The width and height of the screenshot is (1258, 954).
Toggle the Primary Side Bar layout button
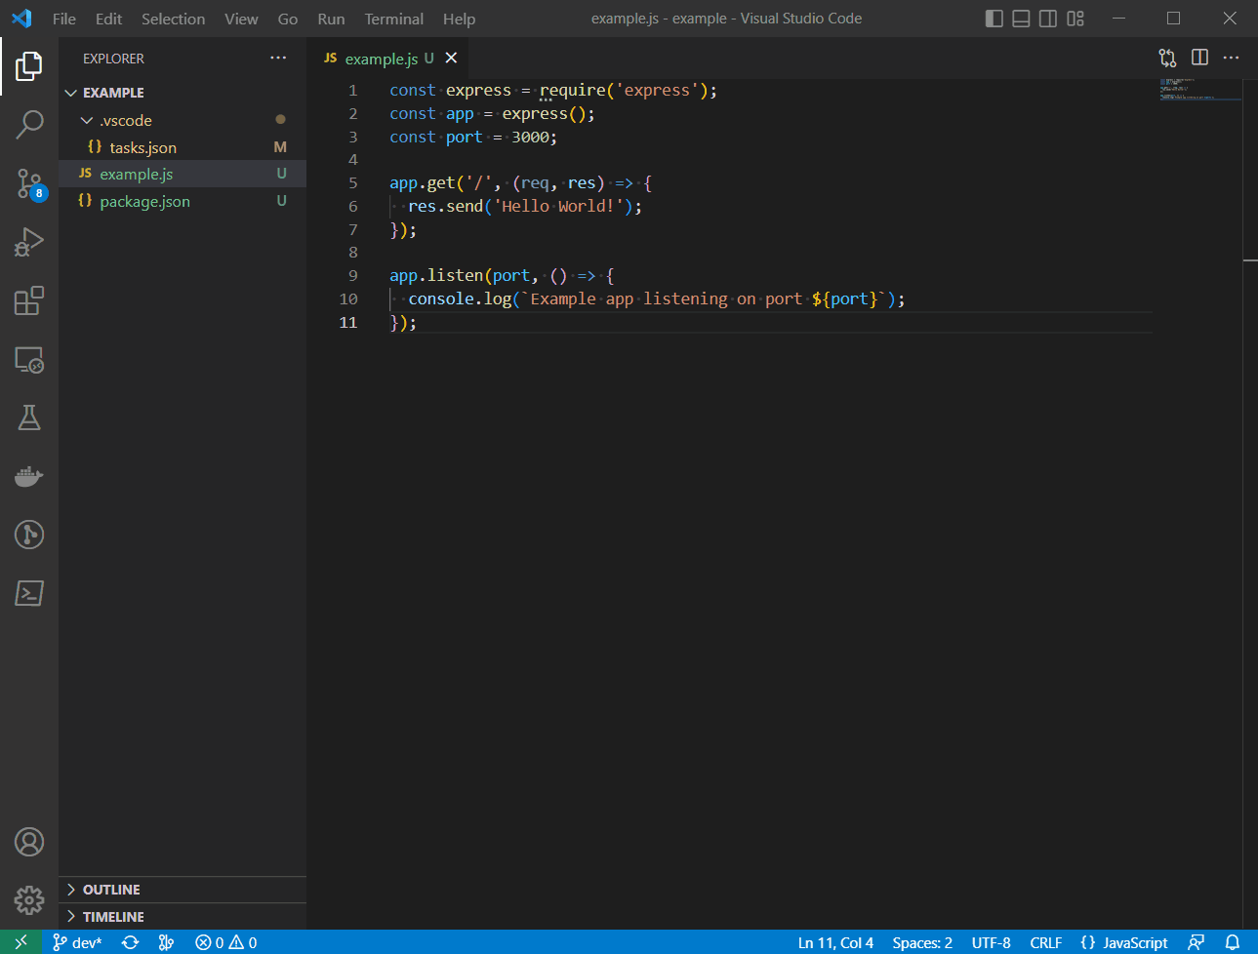click(x=994, y=19)
